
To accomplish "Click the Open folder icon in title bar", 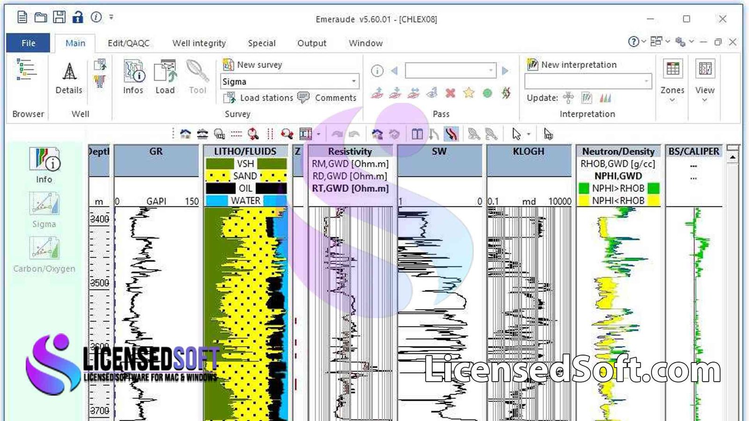I will click(x=41, y=17).
